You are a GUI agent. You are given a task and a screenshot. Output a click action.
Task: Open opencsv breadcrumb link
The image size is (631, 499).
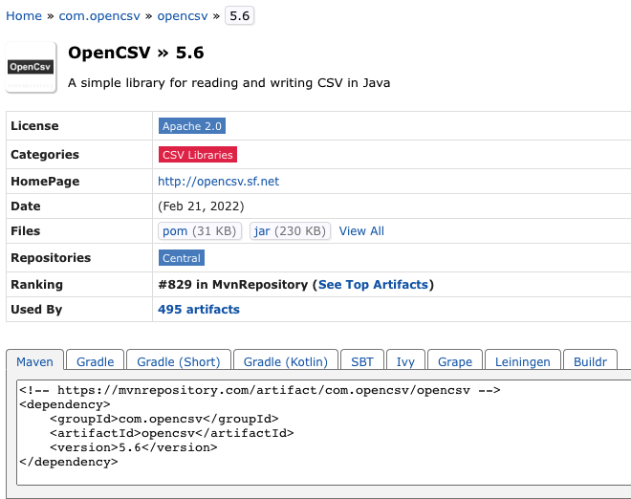pos(183,16)
